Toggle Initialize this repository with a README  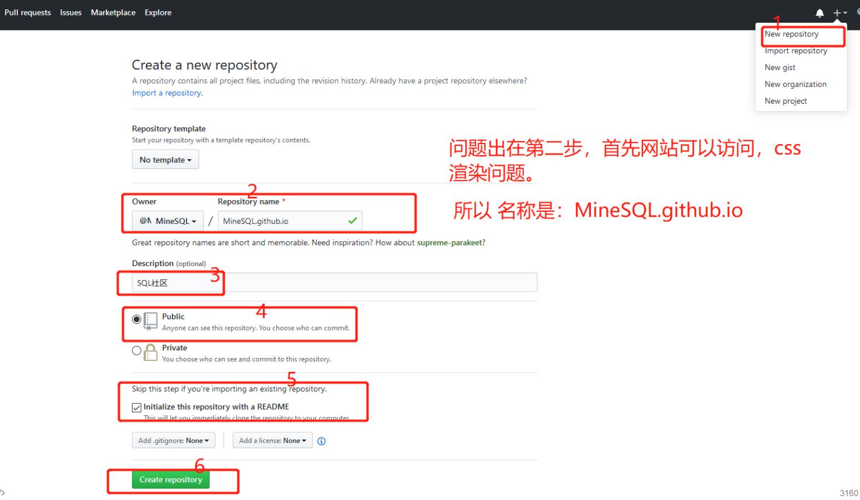coord(136,407)
